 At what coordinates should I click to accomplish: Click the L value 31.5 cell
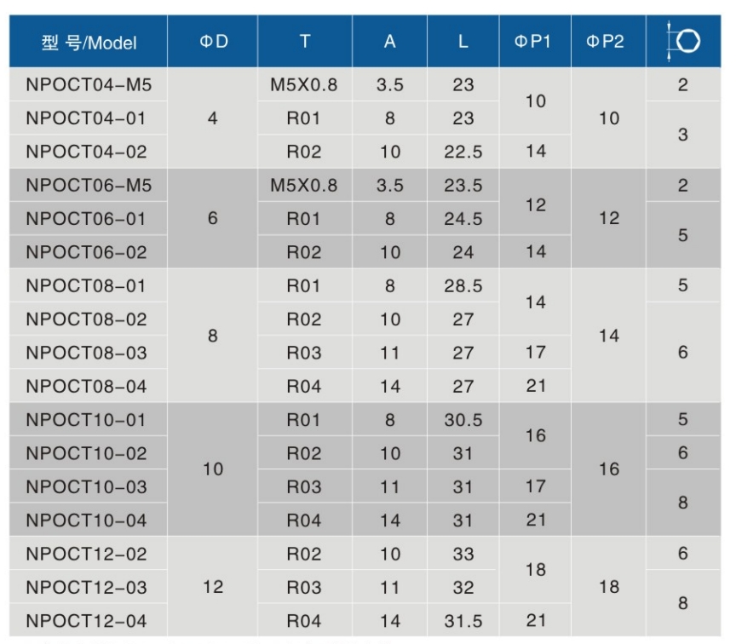[463, 621]
